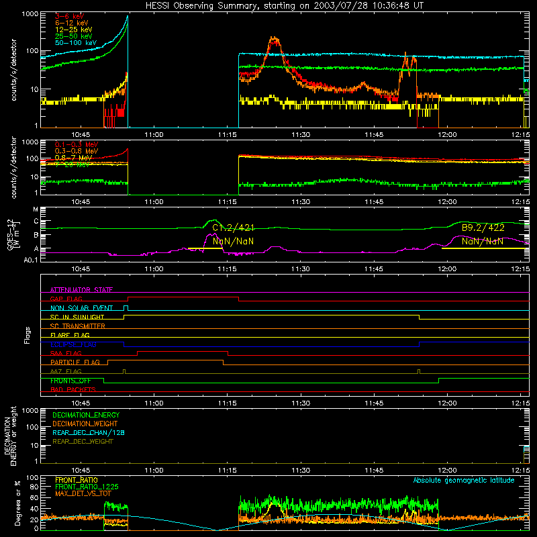
Task: Click the SC_IN_SUNLIGHT flag label
Action: click(77, 317)
